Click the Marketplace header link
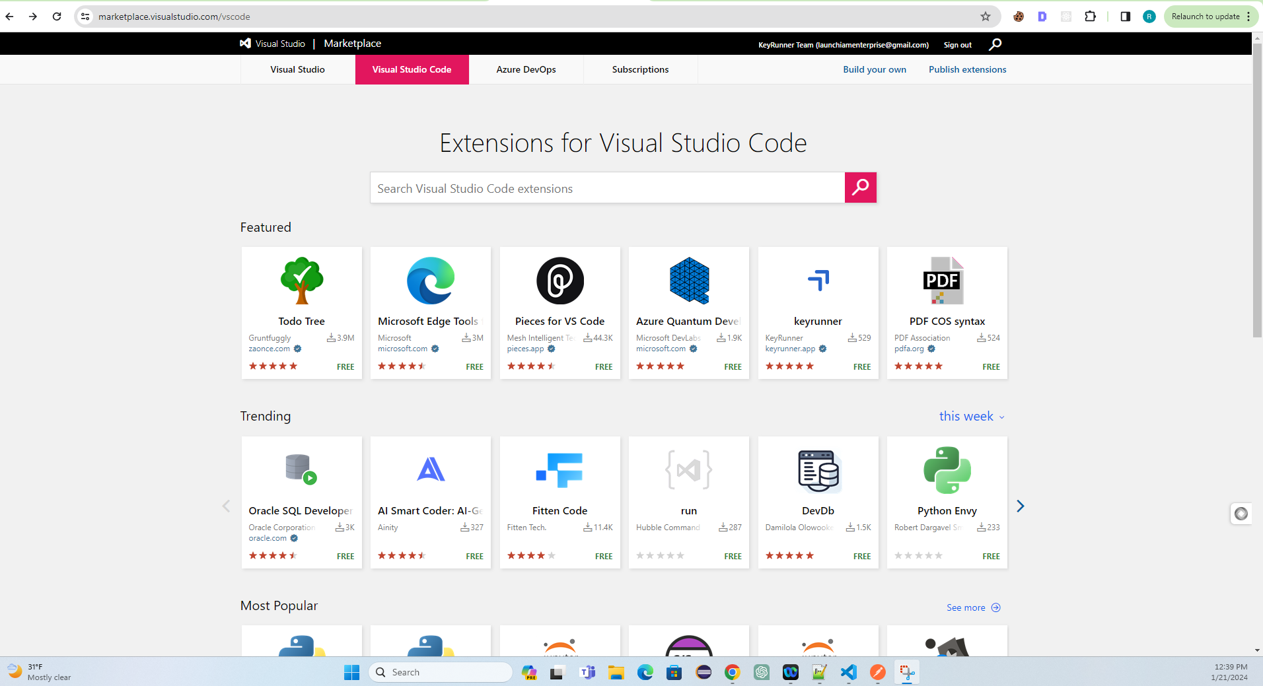This screenshot has height=686, width=1263. tap(352, 44)
